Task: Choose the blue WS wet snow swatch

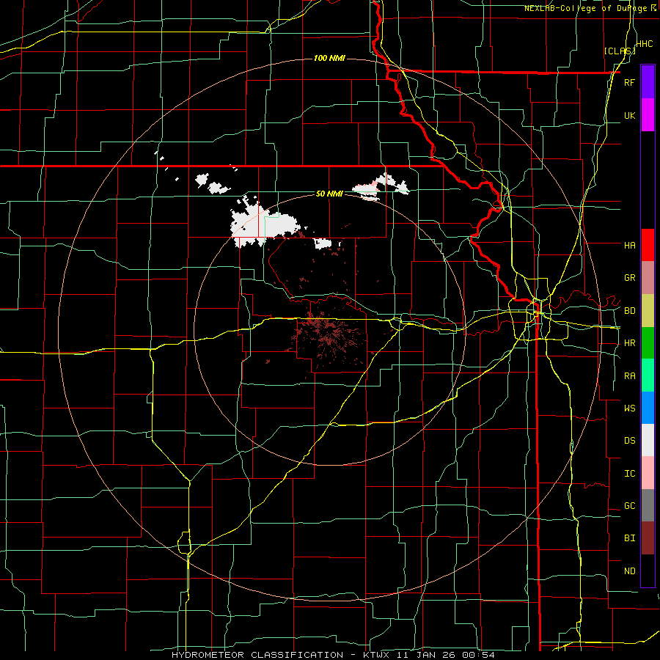Action: [x=648, y=408]
